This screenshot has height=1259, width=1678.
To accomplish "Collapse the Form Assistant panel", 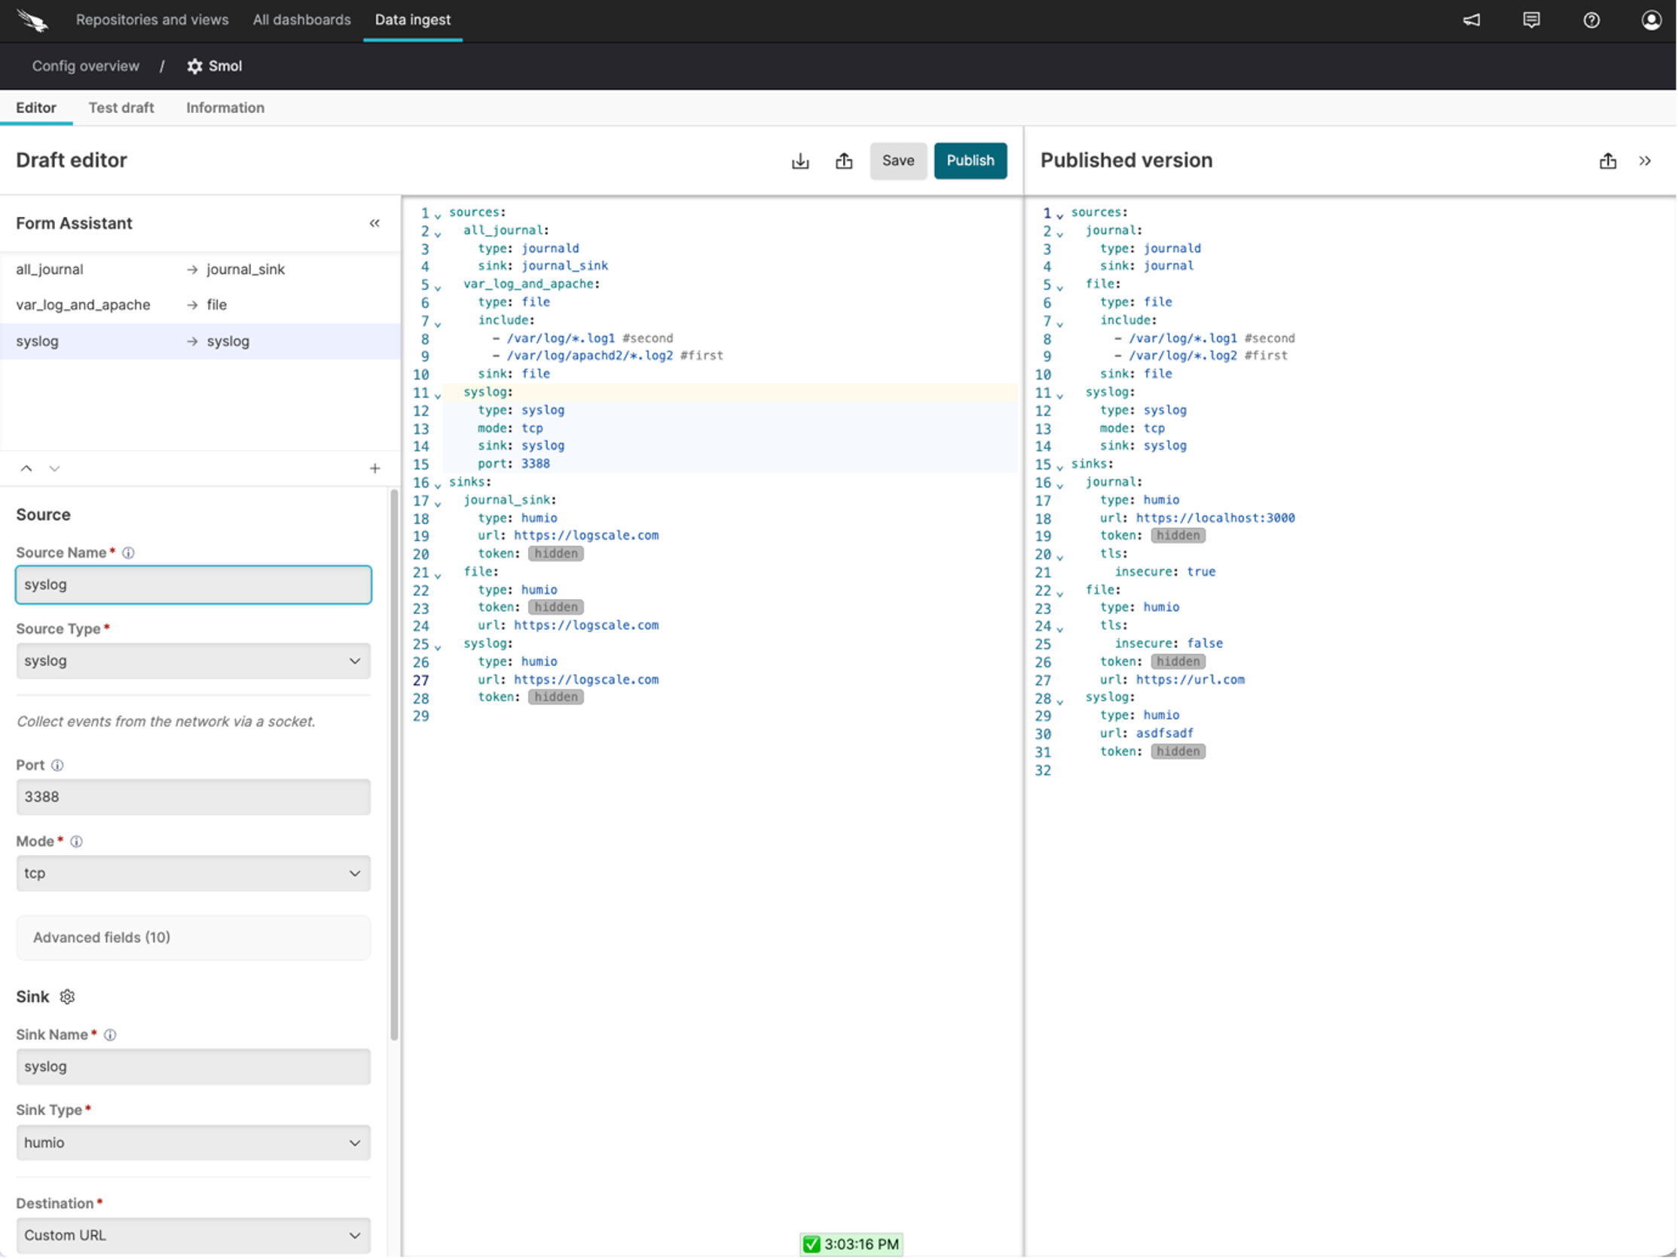I will click(x=374, y=223).
